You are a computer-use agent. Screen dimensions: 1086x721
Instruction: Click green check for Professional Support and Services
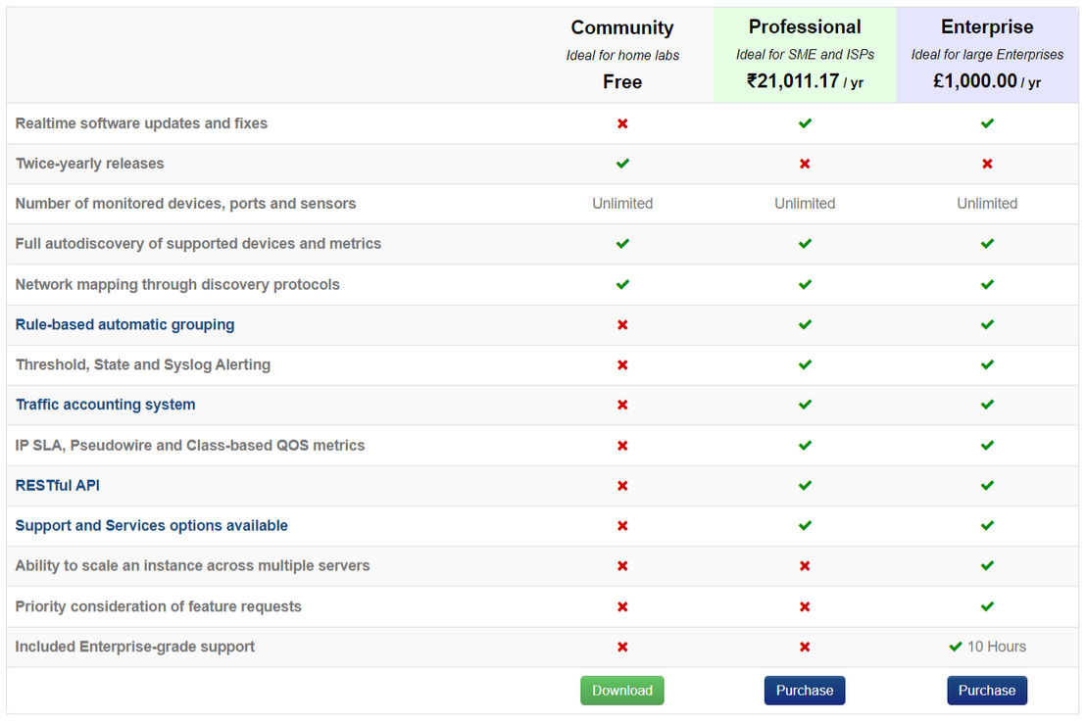[805, 526]
